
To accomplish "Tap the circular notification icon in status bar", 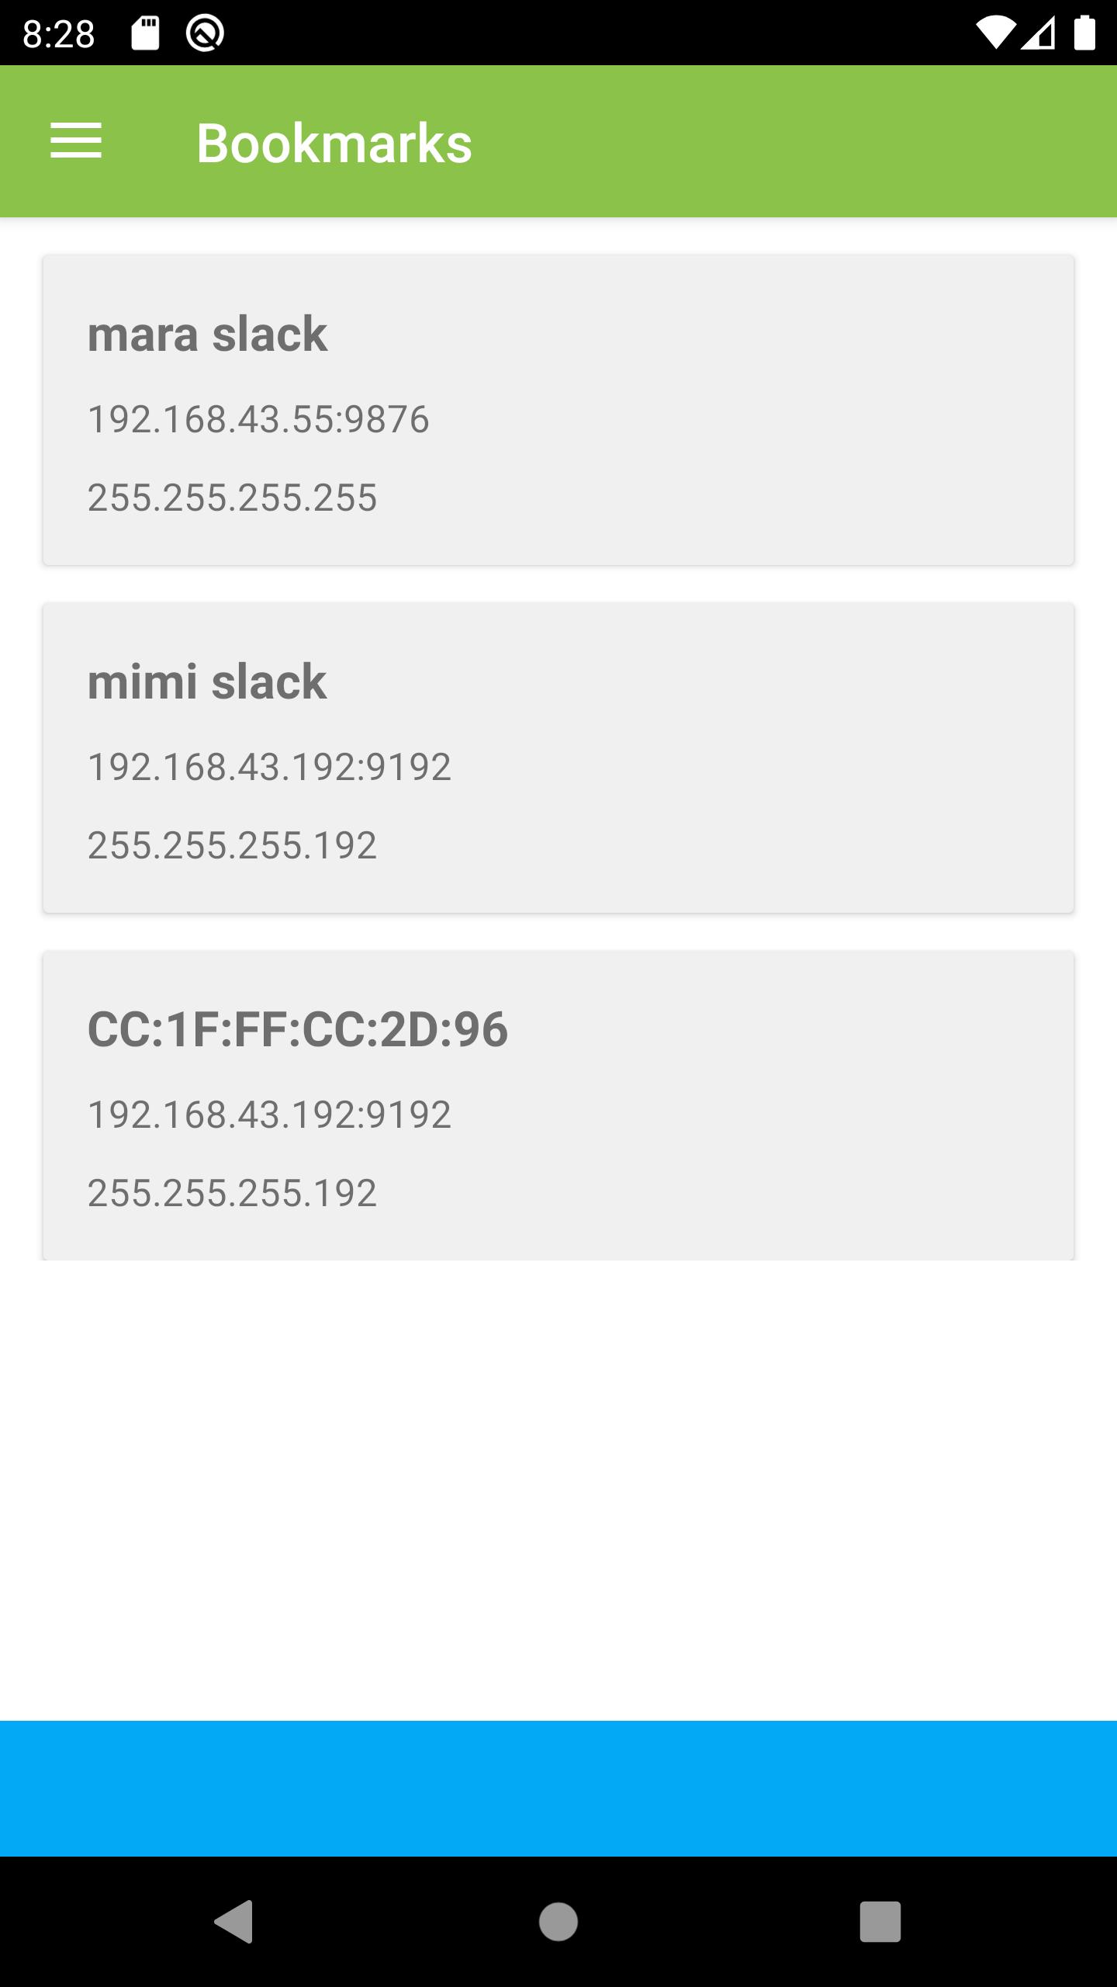I will [x=205, y=33].
